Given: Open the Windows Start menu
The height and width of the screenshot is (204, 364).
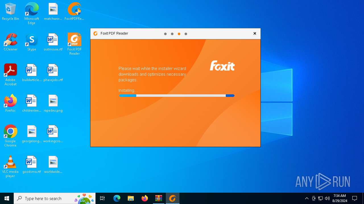Looking at the screenshot, I should pyautogui.click(x=7, y=199).
